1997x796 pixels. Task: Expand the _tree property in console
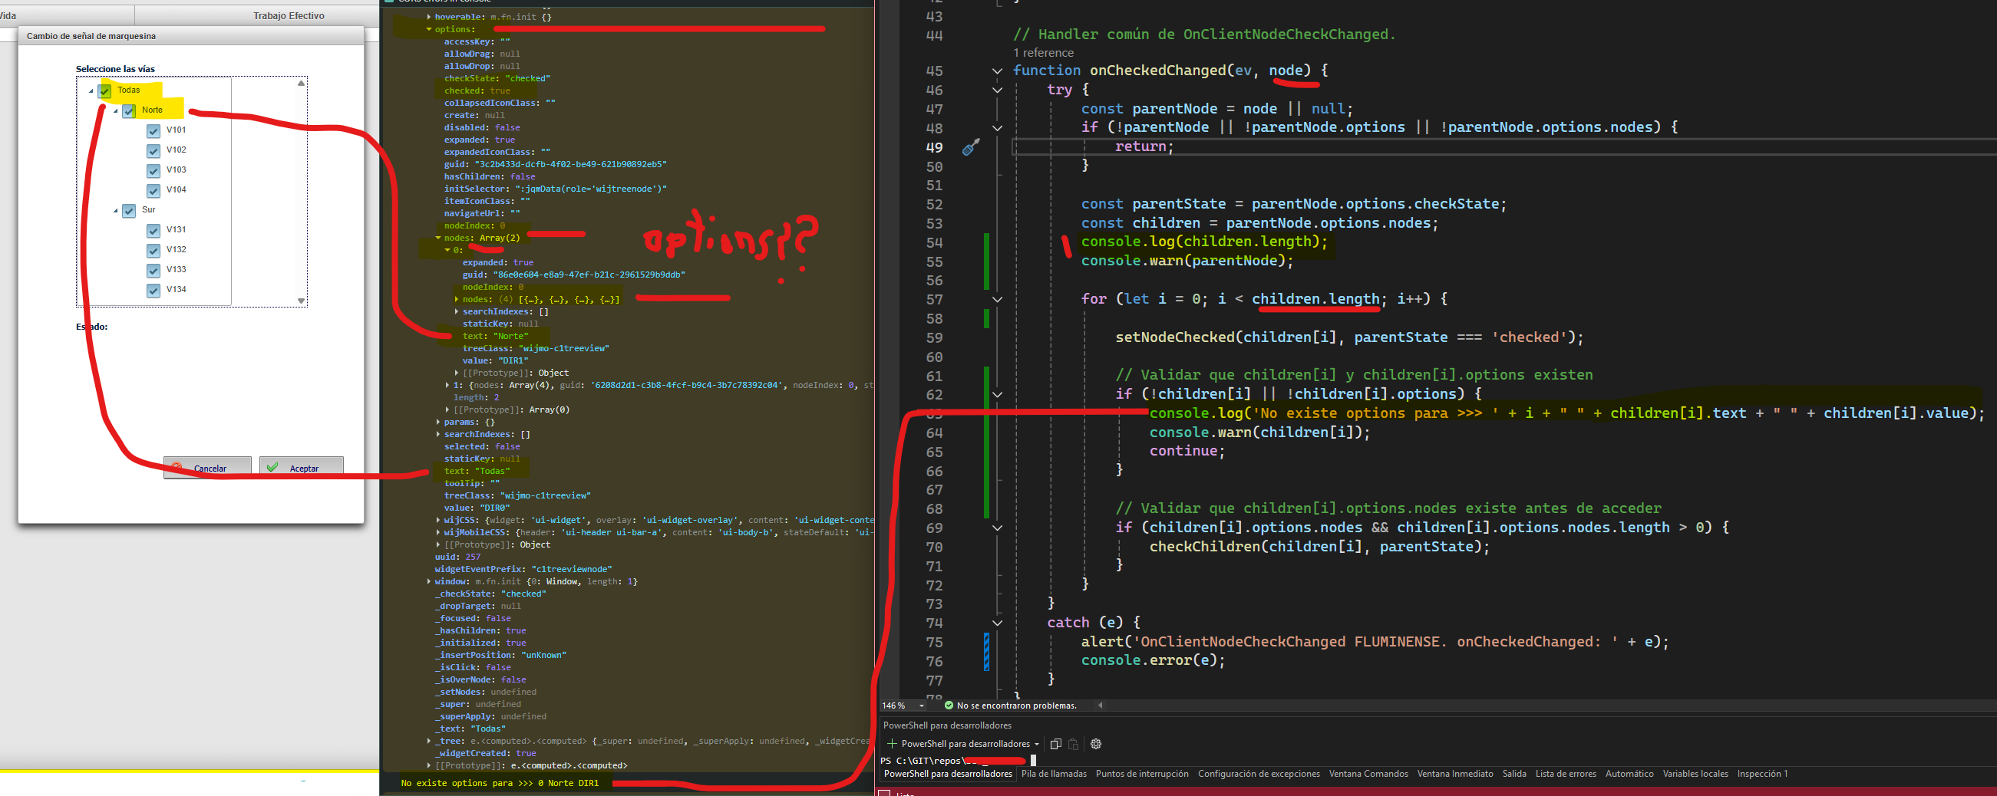pyautogui.click(x=429, y=741)
